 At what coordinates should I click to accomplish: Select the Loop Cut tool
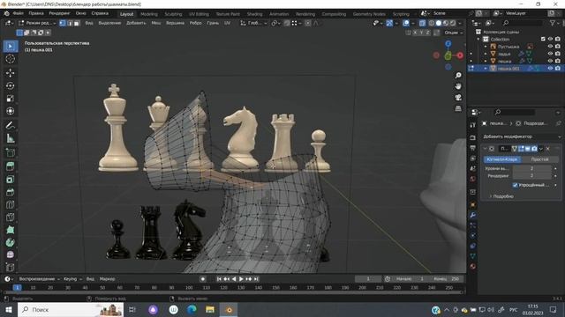click(10, 204)
